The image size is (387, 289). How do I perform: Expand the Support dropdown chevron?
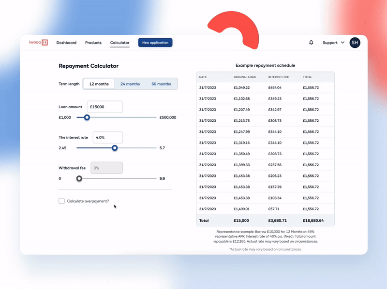[342, 43]
